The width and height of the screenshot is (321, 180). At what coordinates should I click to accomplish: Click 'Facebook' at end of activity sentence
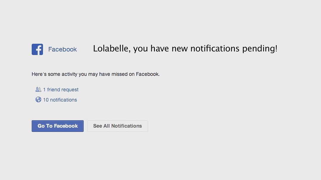pos(147,74)
